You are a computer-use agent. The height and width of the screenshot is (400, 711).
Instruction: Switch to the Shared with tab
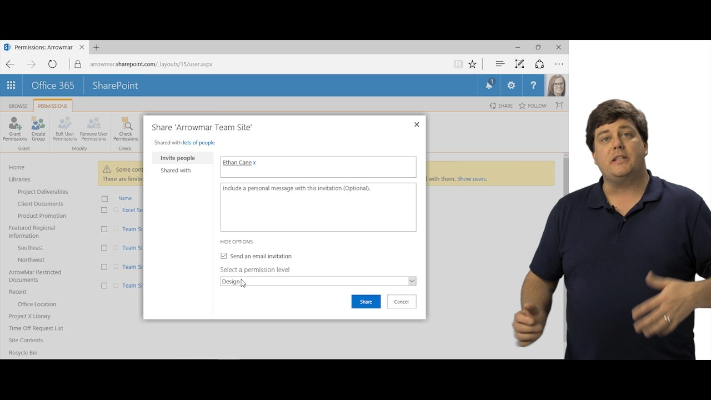point(176,171)
